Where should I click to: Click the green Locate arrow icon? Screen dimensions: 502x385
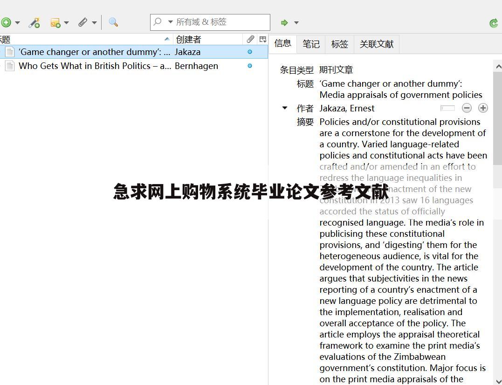point(284,22)
